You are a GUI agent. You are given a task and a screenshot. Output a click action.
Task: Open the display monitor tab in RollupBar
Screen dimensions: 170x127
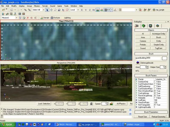[x=151, y=26]
